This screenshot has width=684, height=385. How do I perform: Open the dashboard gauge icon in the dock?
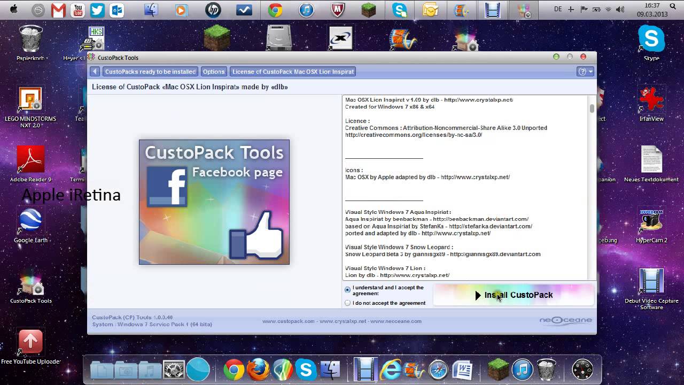(x=582, y=369)
